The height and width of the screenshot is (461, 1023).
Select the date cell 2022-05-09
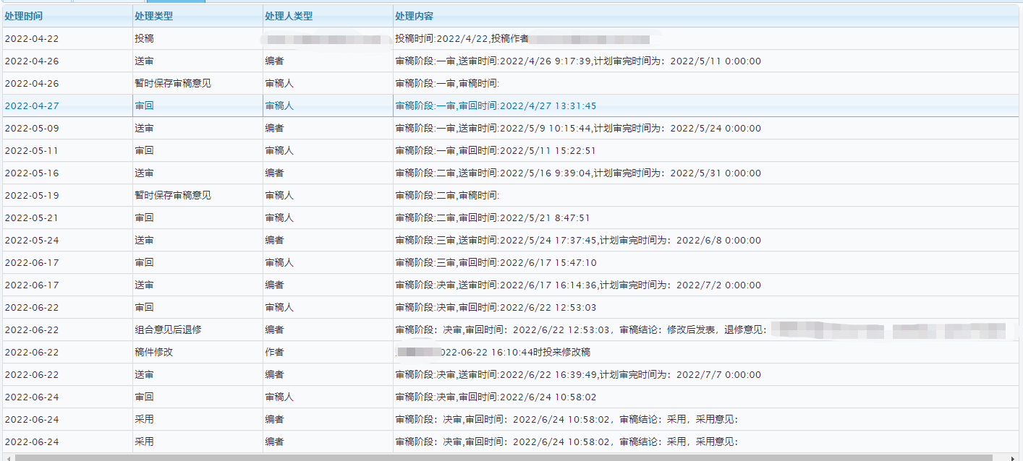31,129
